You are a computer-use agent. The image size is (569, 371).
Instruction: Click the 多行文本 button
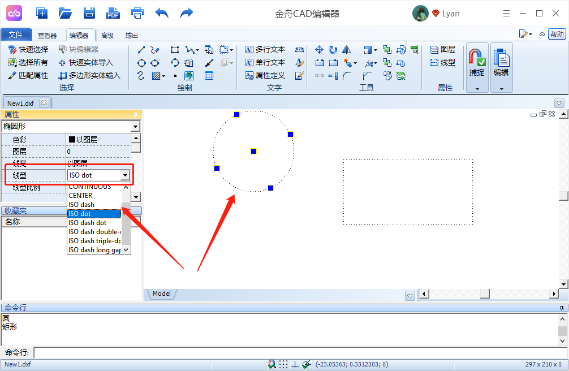click(x=265, y=49)
